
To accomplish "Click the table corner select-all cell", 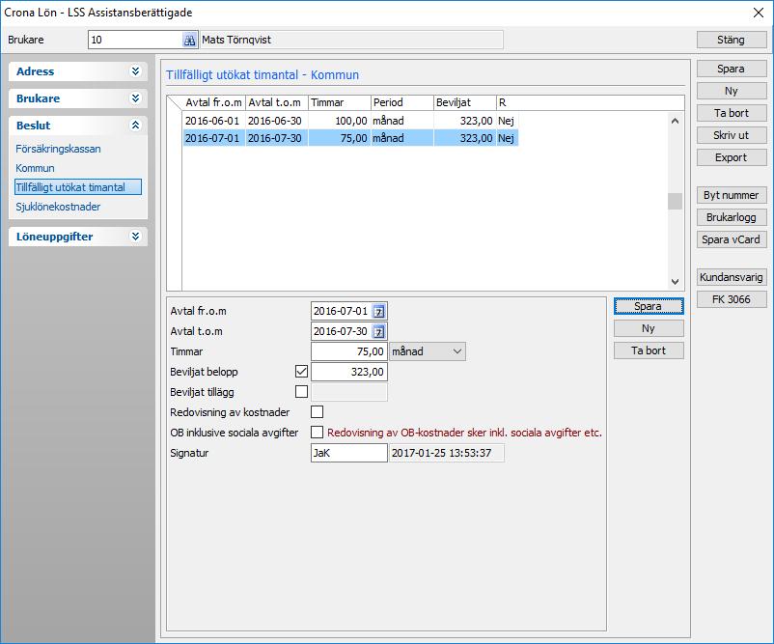I will coord(175,102).
